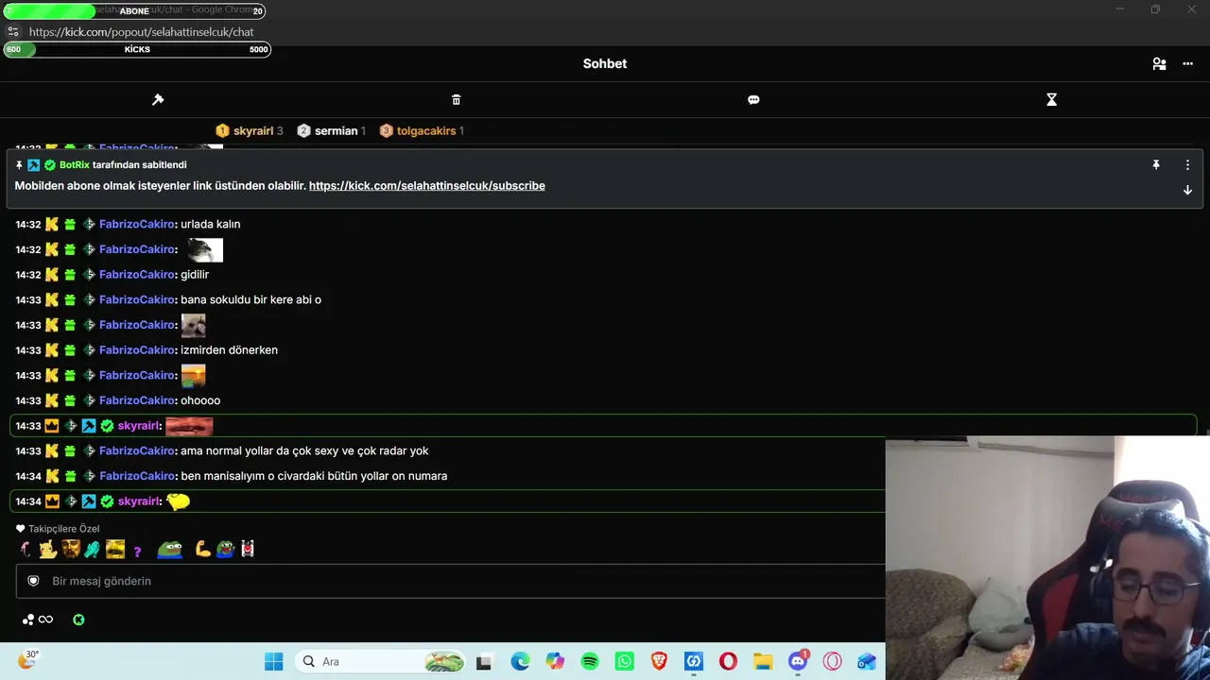Click message 'ben manisalıyım o civardaki'

click(314, 476)
